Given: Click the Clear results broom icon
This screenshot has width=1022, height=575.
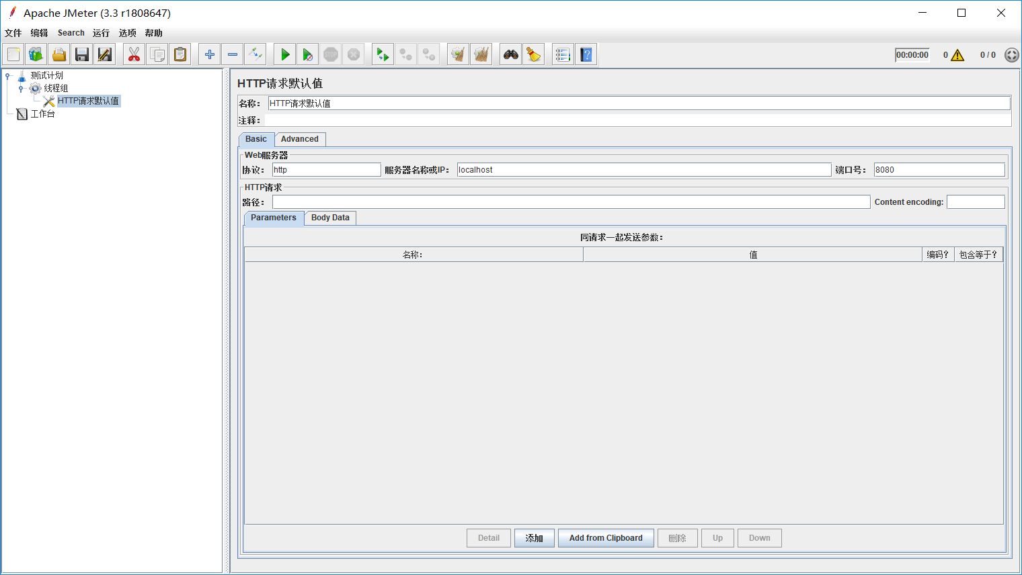Looking at the screenshot, I should pyautogui.click(x=533, y=54).
